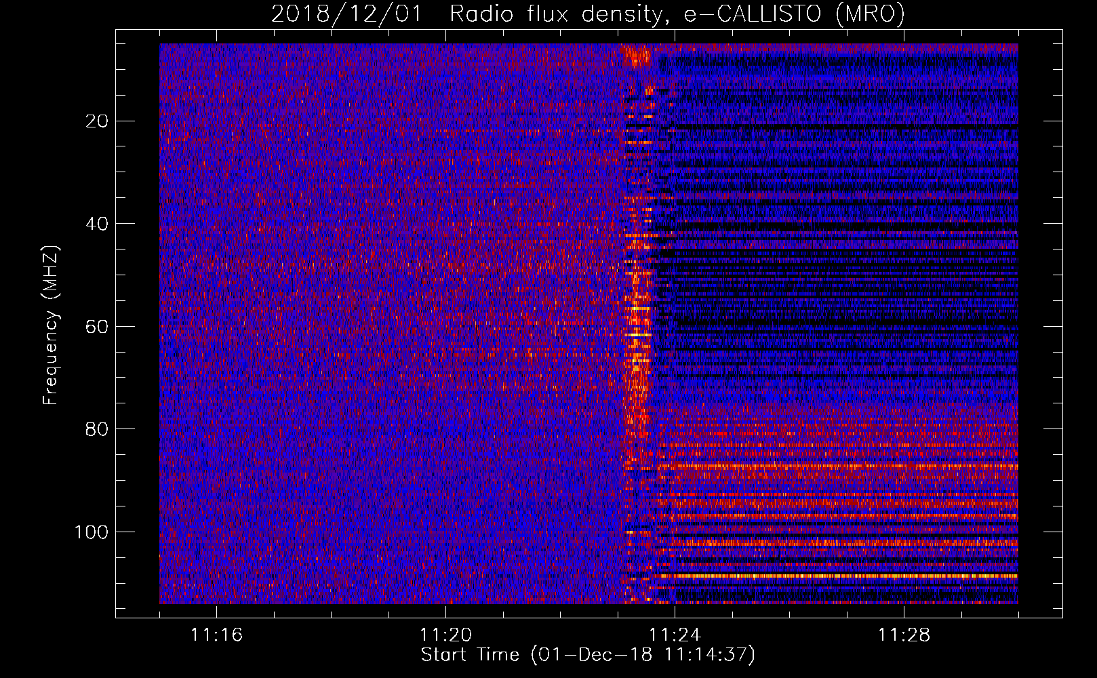Screen dimensions: 1097x678
Task: Click the bright yellow emission line near 108 MHz
Action: 837,576
